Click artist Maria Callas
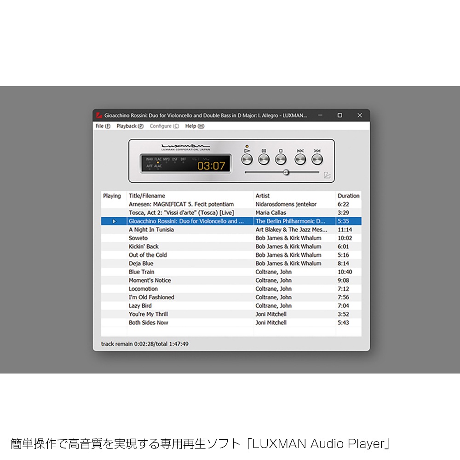 (x=270, y=213)
